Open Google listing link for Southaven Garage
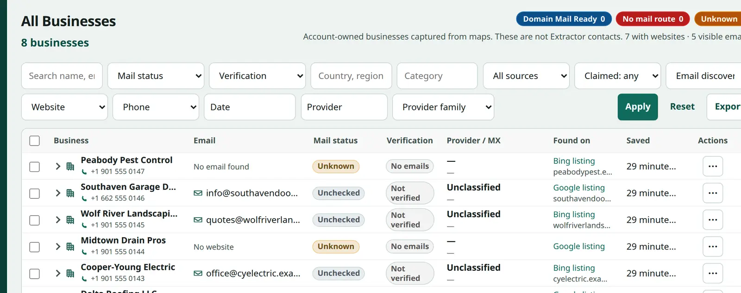Image resolution: width=741 pixels, height=293 pixels. click(x=579, y=188)
